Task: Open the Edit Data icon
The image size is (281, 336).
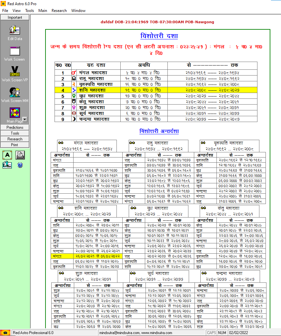Action: point(15,30)
